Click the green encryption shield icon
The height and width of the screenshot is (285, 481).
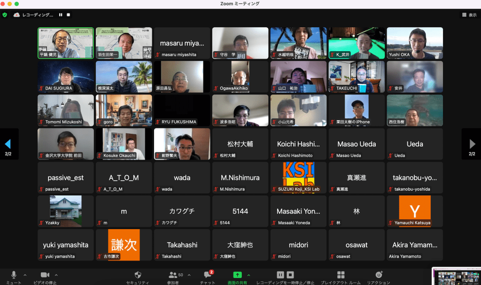pos(5,15)
